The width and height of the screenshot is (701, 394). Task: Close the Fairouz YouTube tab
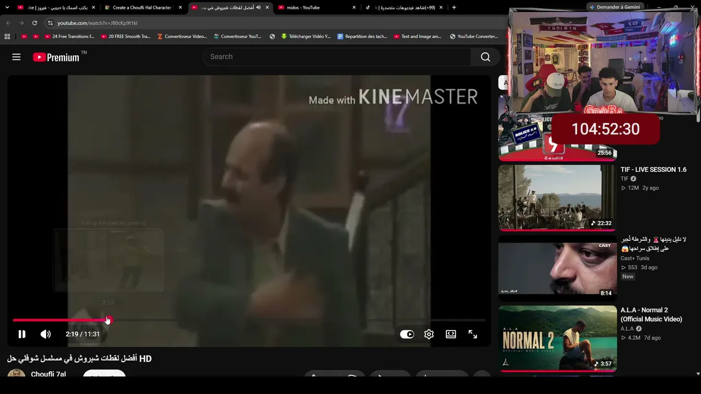(x=93, y=8)
